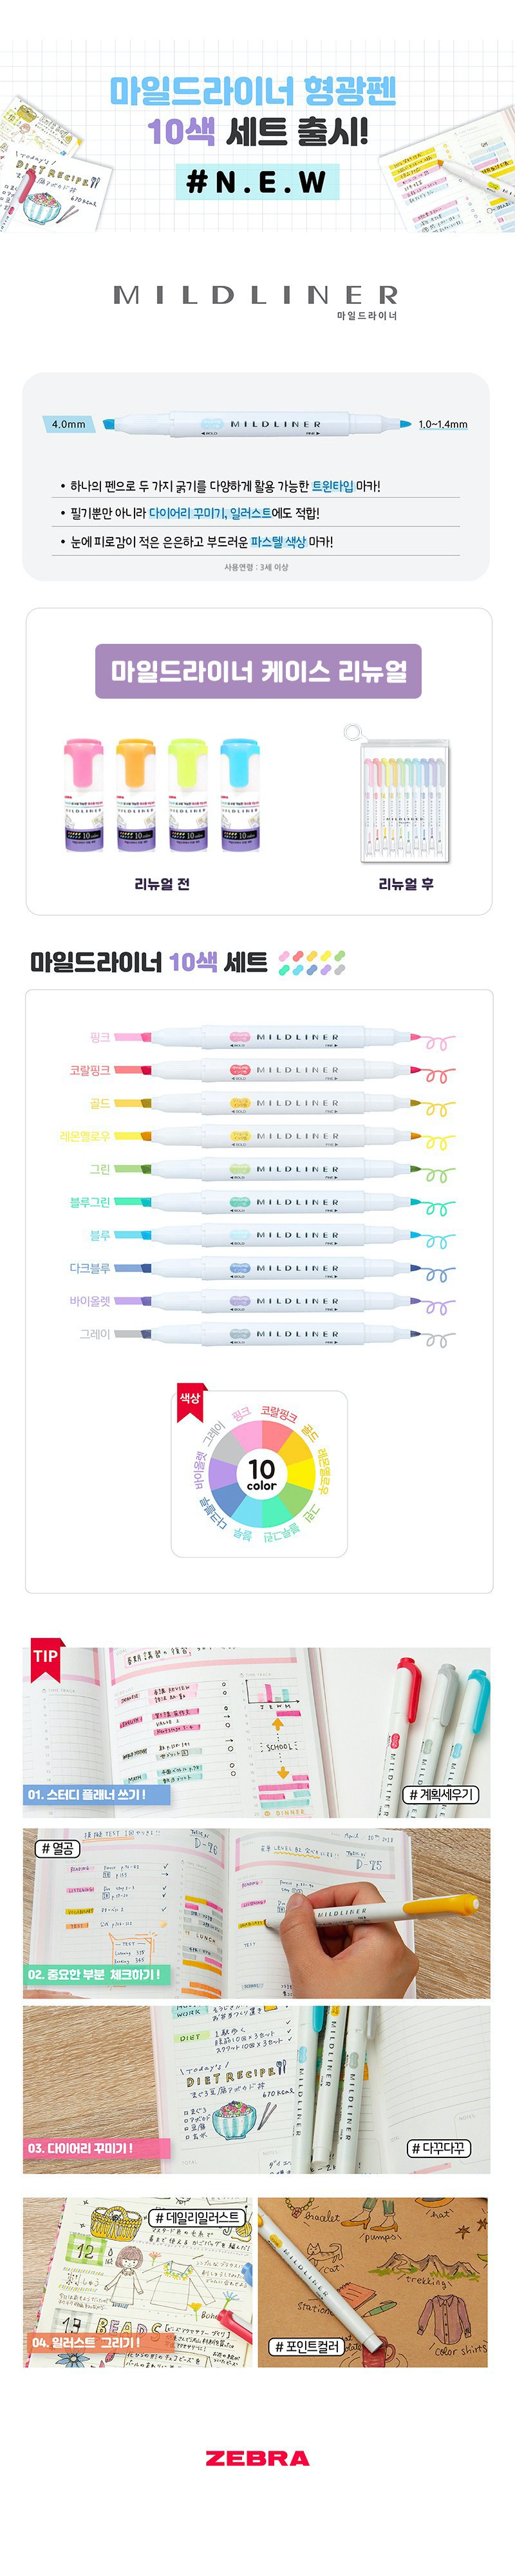Click the red TIP ribbon icon
The image size is (515, 2576).
[45, 1656]
